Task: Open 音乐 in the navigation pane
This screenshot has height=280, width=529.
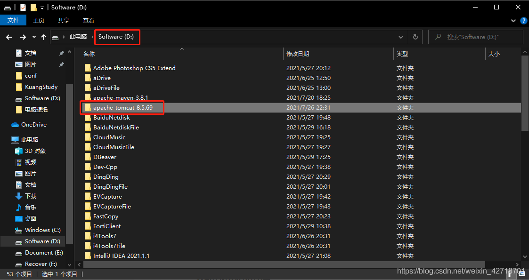Action: (x=30, y=207)
